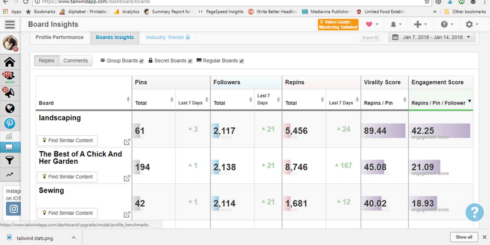Viewport: 490px width, 245px height.
Task: Click Video Guide: Mastering Tailwind button
Action: point(338,24)
